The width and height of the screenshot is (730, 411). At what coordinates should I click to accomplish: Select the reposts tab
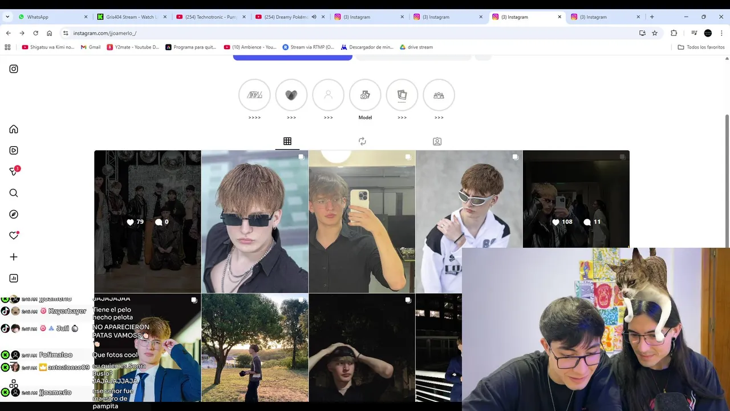point(362,141)
